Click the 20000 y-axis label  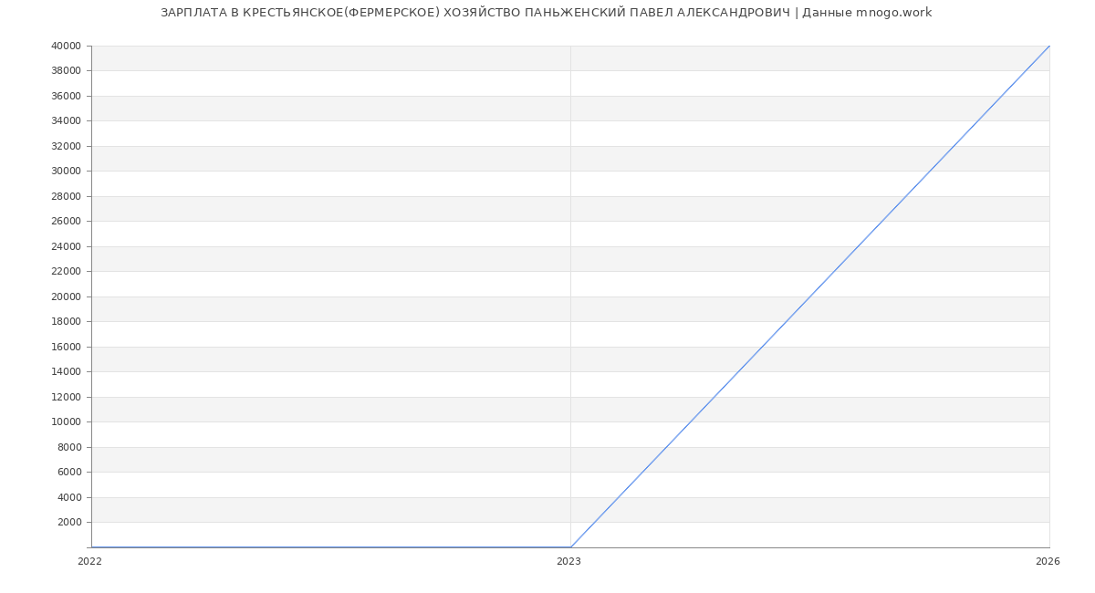66,296
